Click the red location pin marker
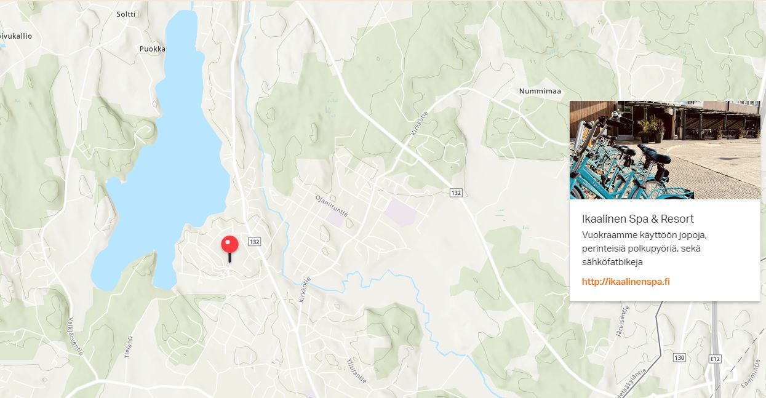Screen dimensions: 766x398 229,248
